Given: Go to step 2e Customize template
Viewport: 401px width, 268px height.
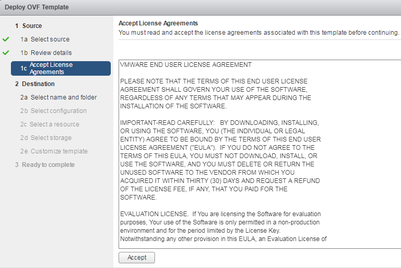Looking at the screenshot, I should pos(54,151).
